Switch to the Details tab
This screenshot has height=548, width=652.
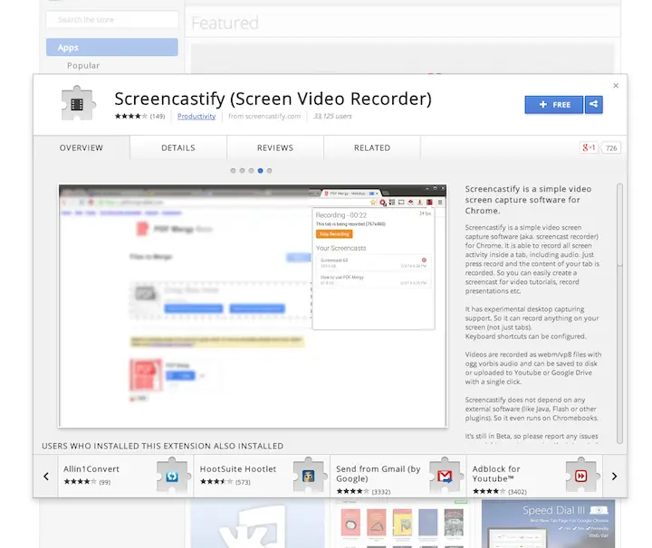click(x=178, y=147)
